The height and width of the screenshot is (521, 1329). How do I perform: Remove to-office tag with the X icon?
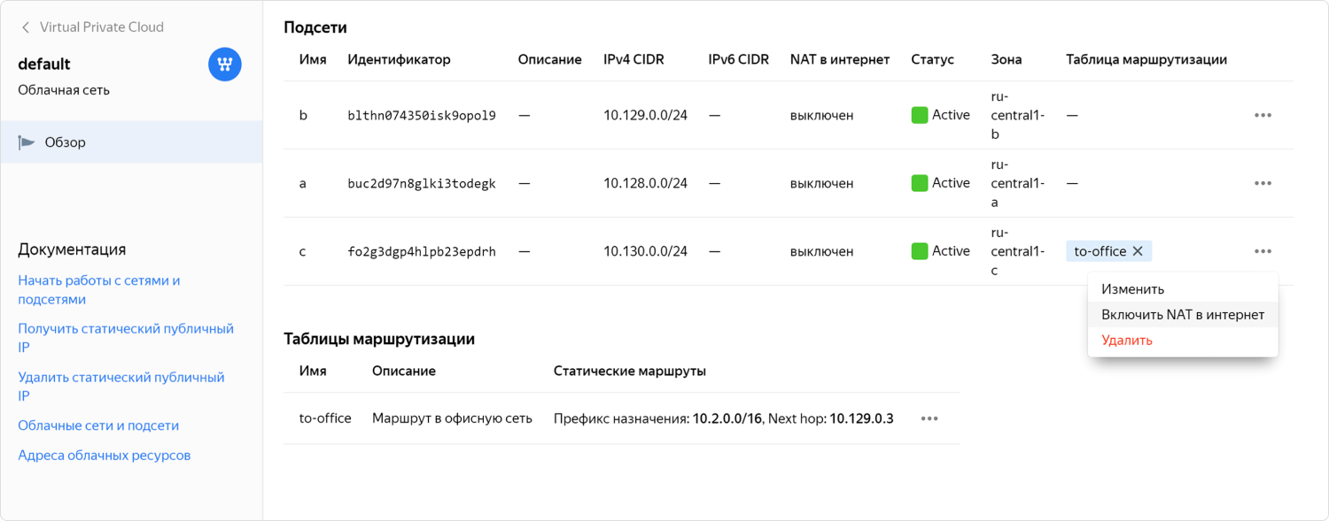coord(1138,251)
